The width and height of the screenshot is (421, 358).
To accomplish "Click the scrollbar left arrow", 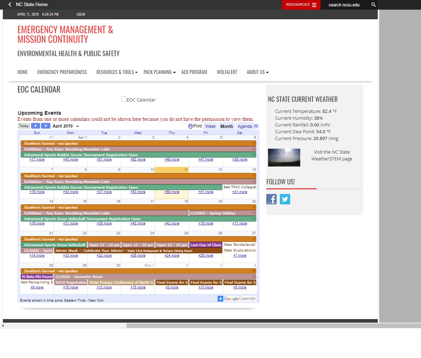I will click(x=3, y=326).
